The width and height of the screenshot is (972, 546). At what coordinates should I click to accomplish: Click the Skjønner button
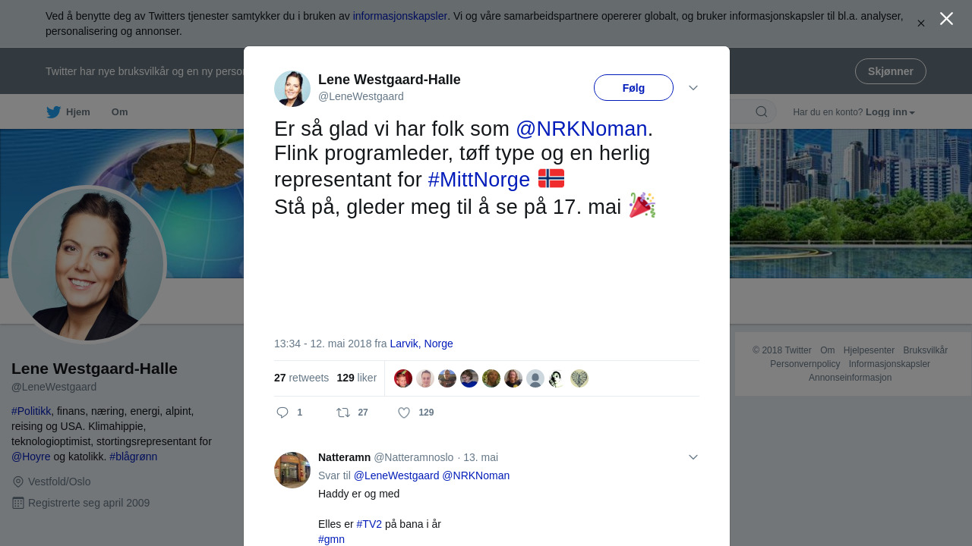(x=891, y=71)
